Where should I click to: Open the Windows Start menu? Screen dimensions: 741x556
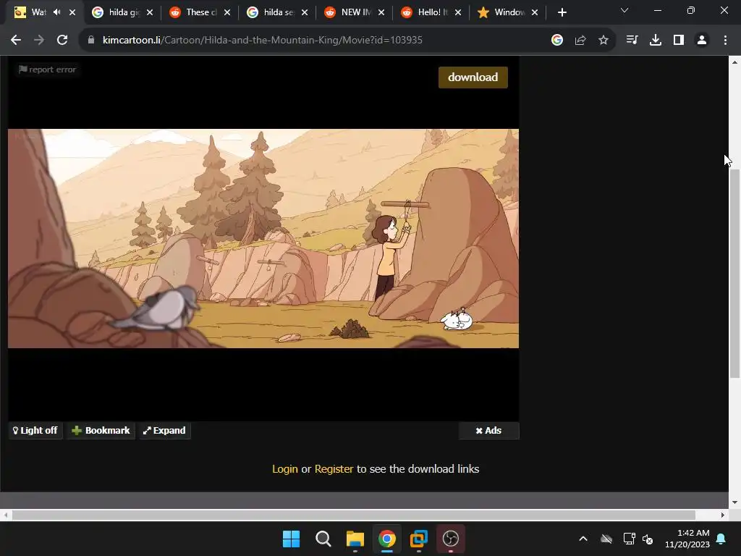click(x=291, y=539)
